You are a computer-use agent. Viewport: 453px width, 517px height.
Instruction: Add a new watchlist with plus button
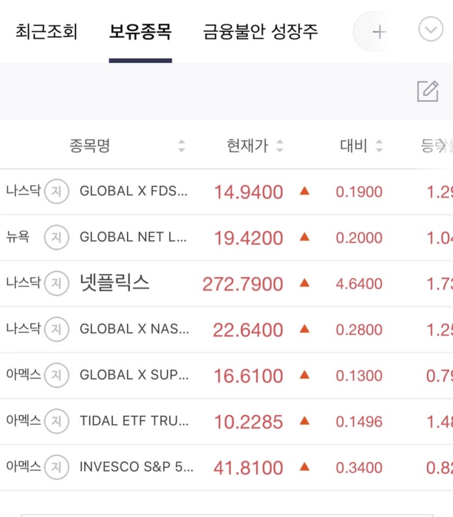click(x=379, y=32)
